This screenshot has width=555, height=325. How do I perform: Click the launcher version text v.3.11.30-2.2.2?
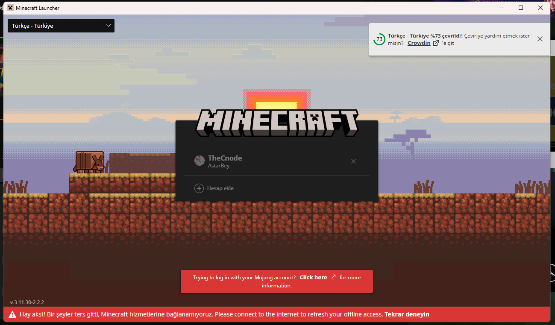pyautogui.click(x=27, y=302)
